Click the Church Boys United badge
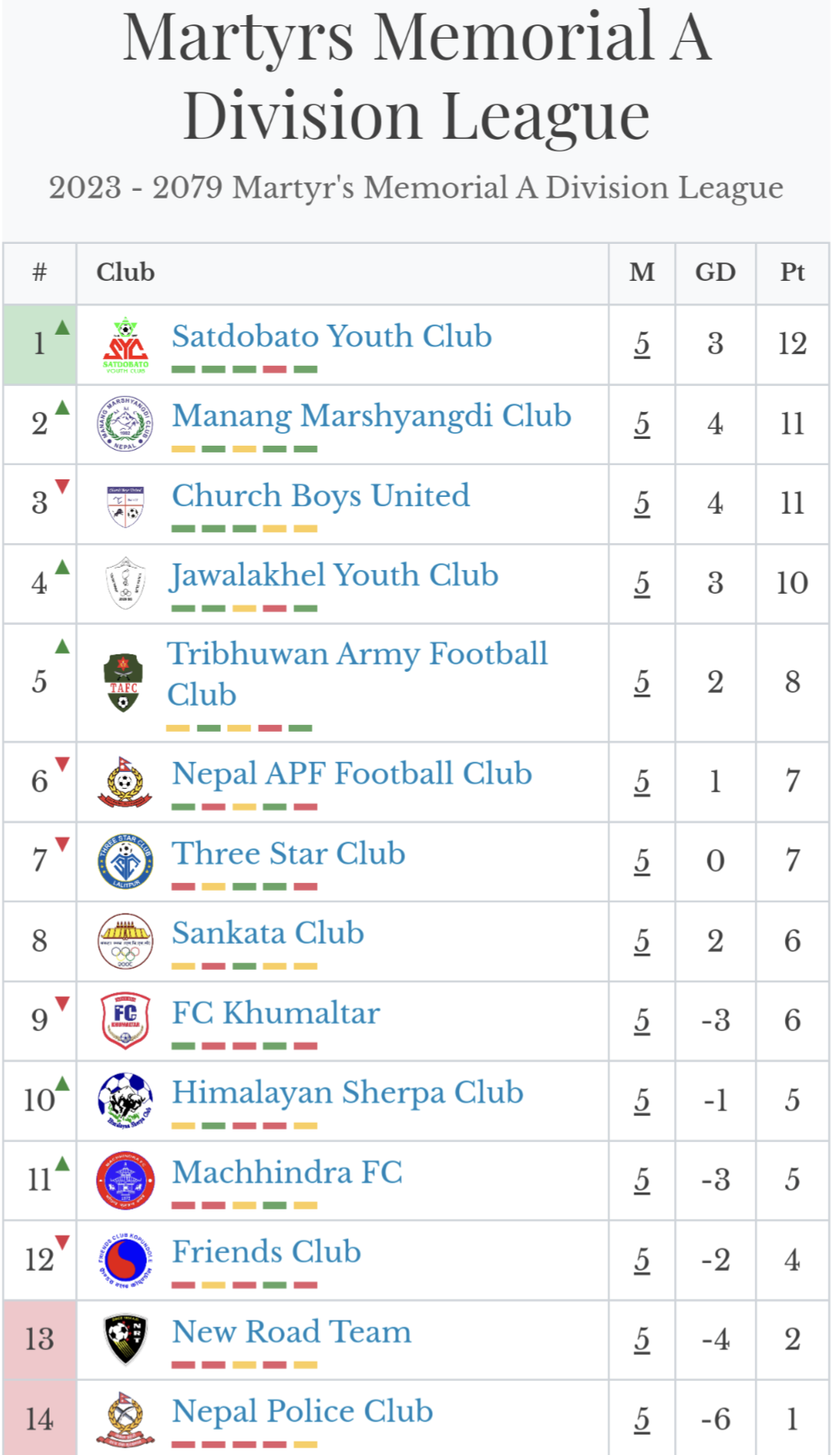The width and height of the screenshot is (832, 1455). click(x=125, y=505)
